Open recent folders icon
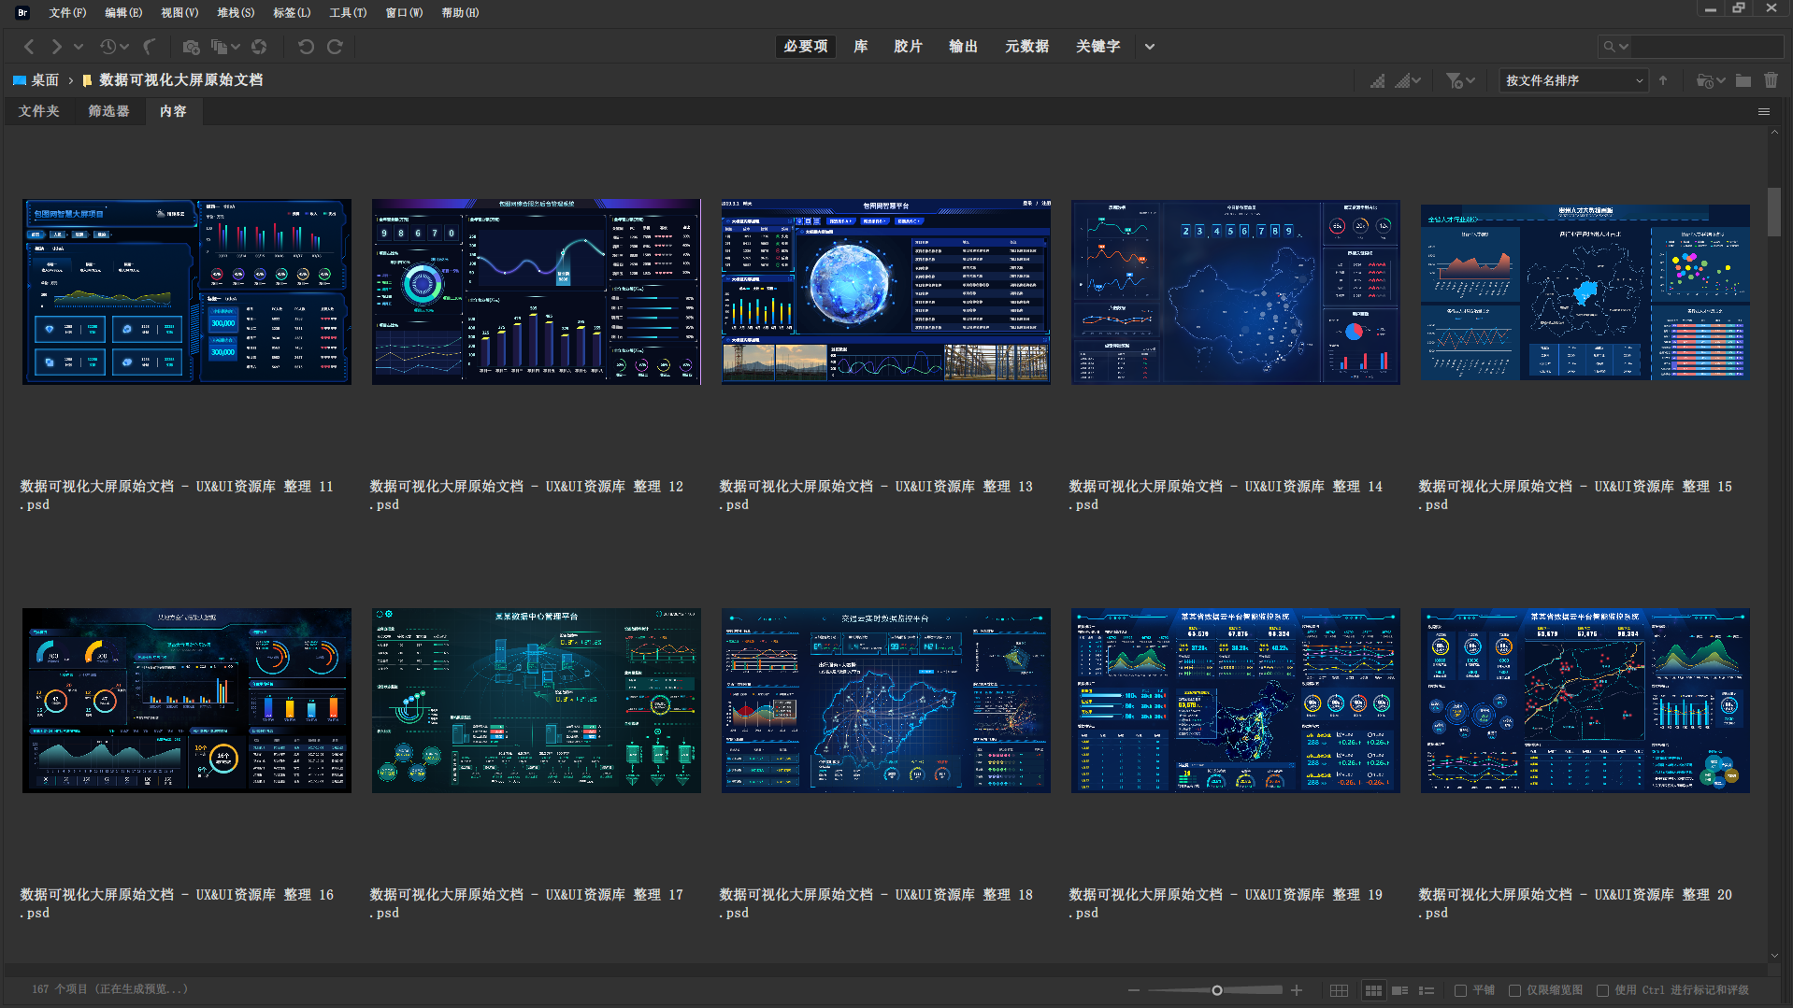 point(1705,81)
